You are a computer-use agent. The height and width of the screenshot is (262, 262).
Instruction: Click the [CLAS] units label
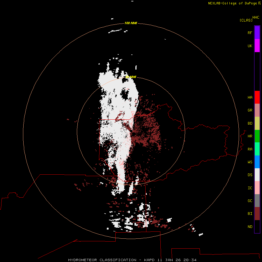(x=246, y=20)
